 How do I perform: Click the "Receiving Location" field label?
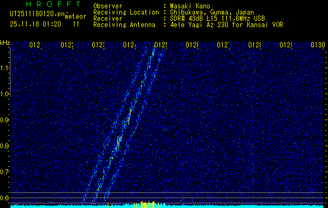click(126, 12)
